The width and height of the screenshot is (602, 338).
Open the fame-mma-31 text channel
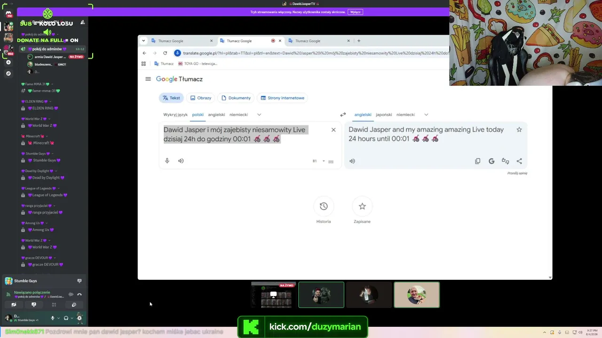tap(44, 91)
